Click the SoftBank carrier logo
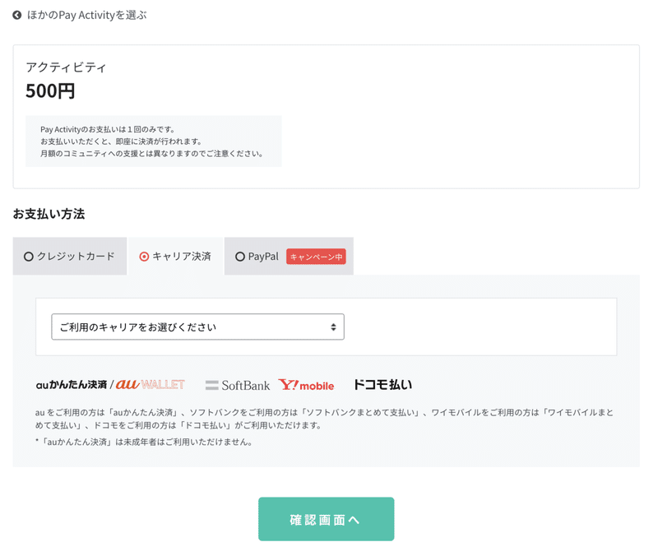658x556 pixels. 237,384
